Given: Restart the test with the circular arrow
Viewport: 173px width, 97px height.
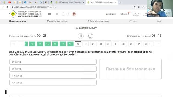Looking at the screenshot, I should click(x=90, y=36).
